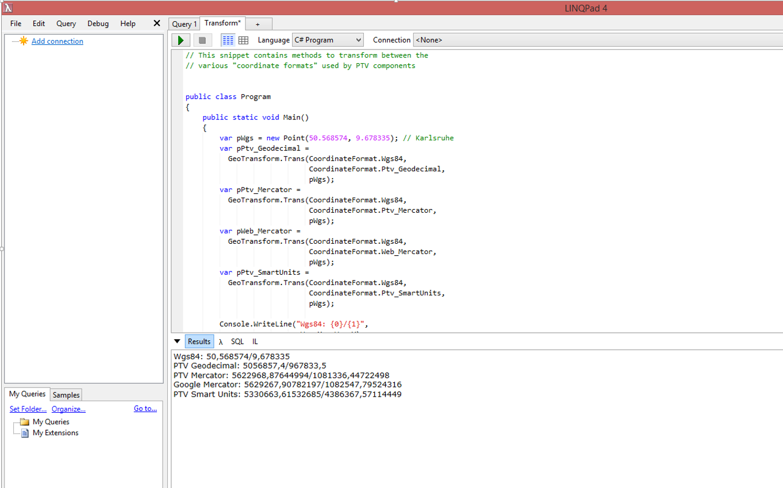
Task: Run the query with the green Execute button
Action: tap(181, 40)
